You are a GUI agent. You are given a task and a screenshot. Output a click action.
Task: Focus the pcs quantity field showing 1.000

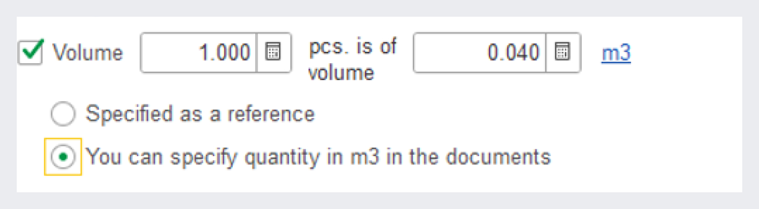(x=200, y=53)
